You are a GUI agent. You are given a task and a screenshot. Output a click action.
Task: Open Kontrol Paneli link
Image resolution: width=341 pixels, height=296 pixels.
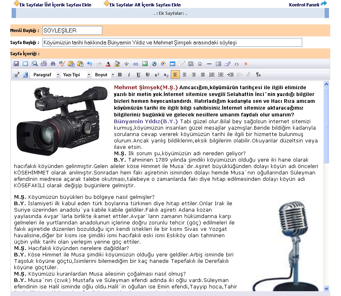click(x=304, y=5)
